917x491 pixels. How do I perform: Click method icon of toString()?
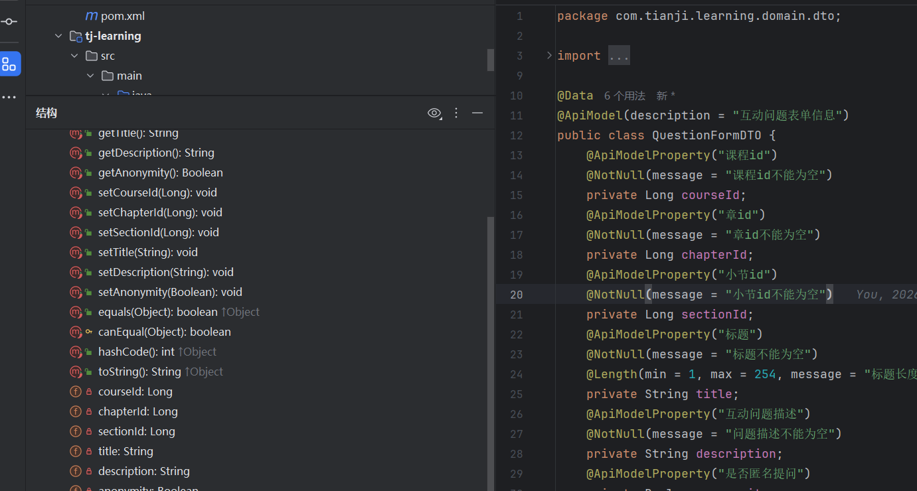75,372
